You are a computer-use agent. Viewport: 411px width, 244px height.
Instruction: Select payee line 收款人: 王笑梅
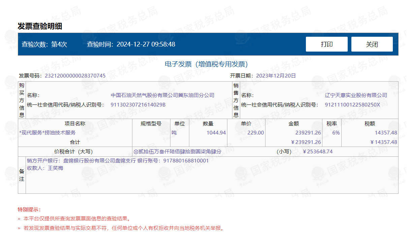tap(45, 168)
